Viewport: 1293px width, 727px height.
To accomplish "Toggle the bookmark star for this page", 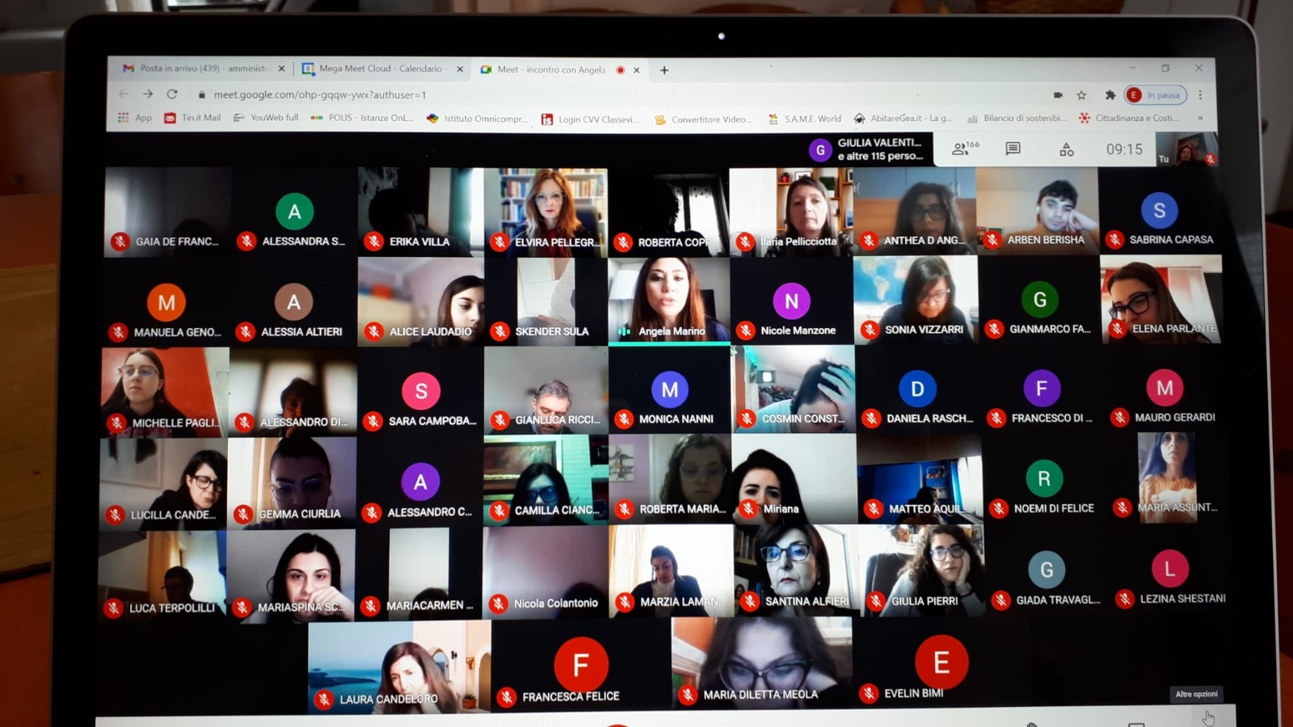I will (1081, 95).
